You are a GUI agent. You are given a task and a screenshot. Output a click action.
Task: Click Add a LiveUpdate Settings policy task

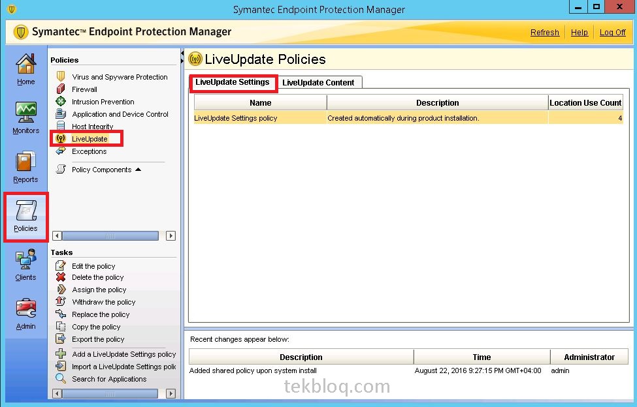click(x=124, y=354)
